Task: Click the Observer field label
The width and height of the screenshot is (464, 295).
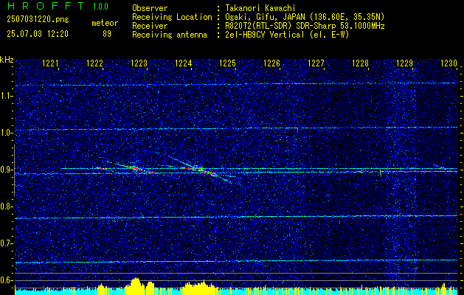Action: tap(150, 8)
